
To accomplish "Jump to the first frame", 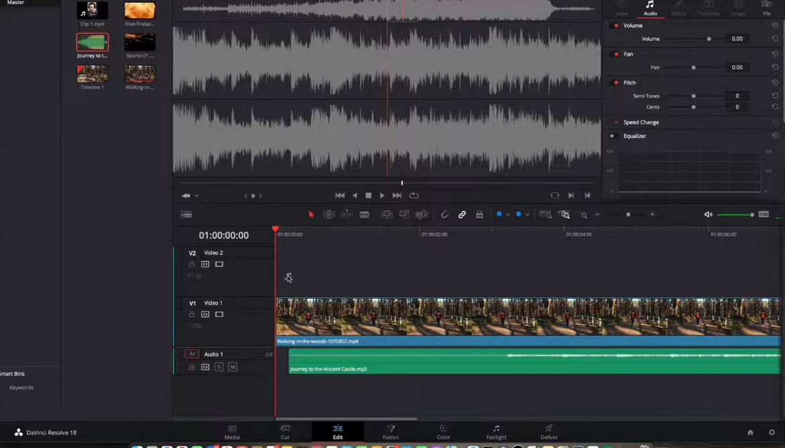I will coord(340,196).
